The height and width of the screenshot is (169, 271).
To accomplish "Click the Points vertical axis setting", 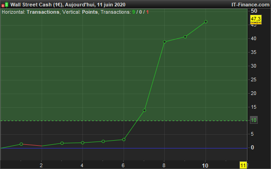I will pyautogui.click(x=90, y=12).
